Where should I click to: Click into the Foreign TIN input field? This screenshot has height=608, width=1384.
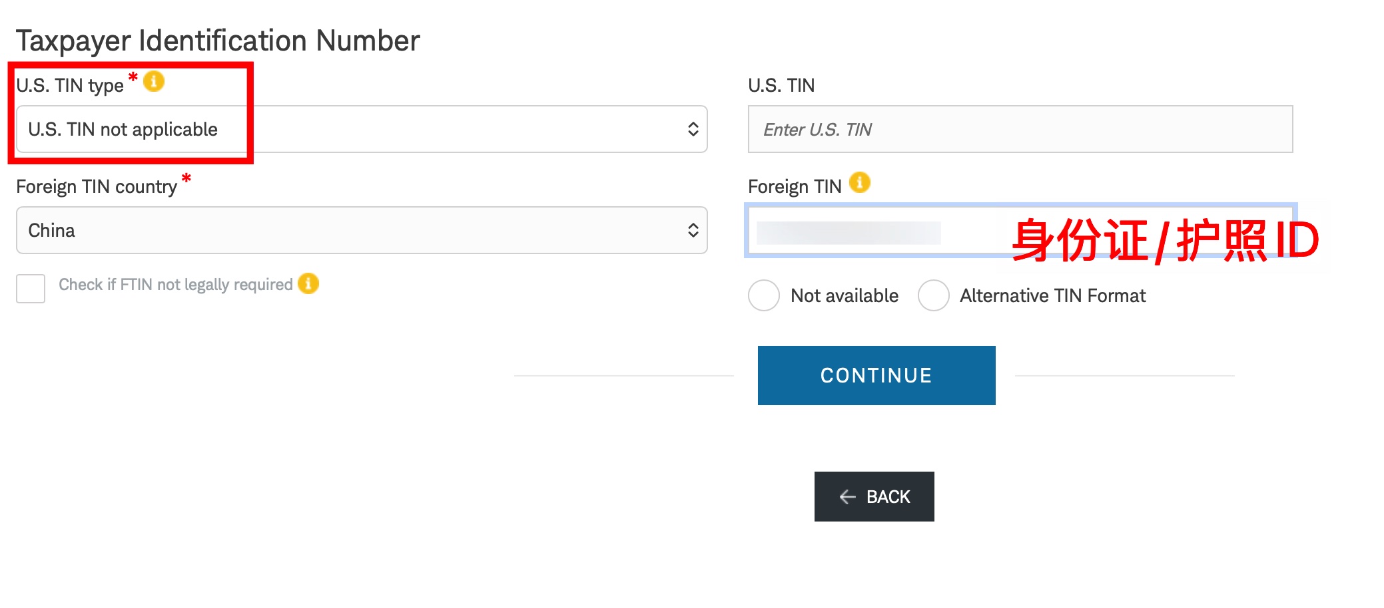tap(1020, 230)
